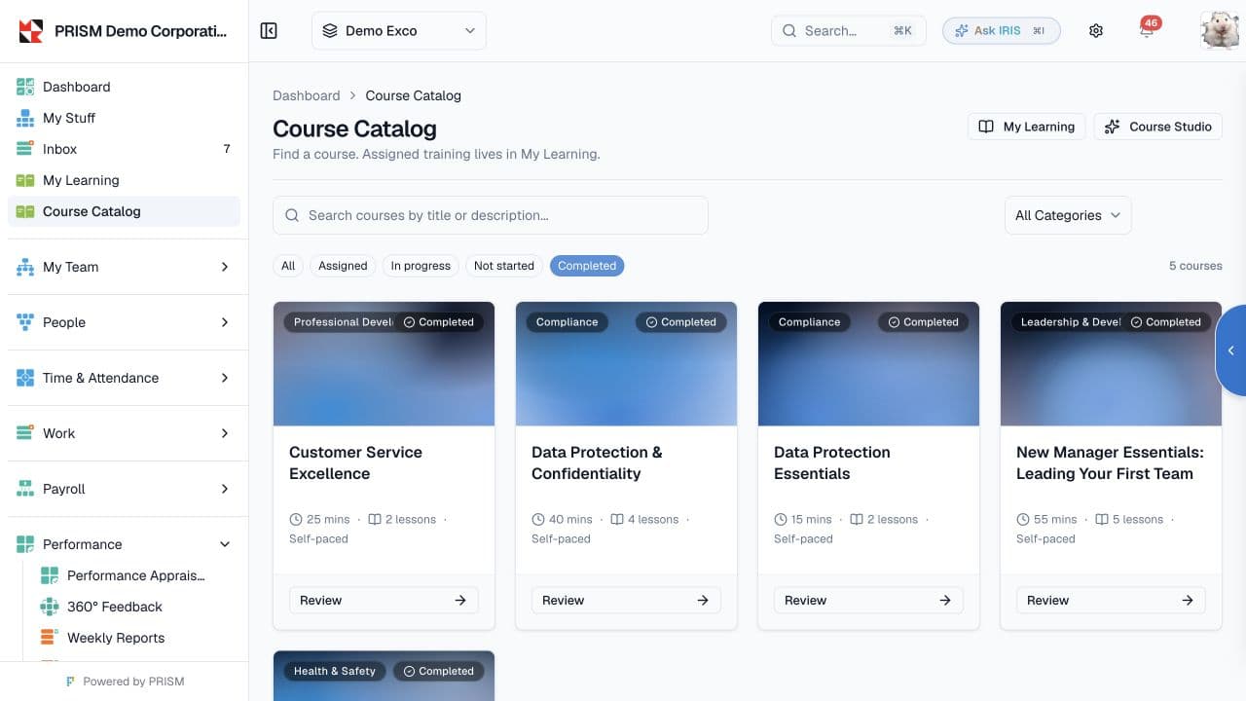Click the Ask IRIS button
1246x701 pixels.
click(1001, 31)
